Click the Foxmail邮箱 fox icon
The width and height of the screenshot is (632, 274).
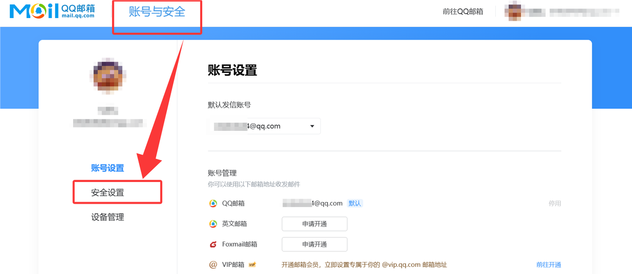click(213, 244)
